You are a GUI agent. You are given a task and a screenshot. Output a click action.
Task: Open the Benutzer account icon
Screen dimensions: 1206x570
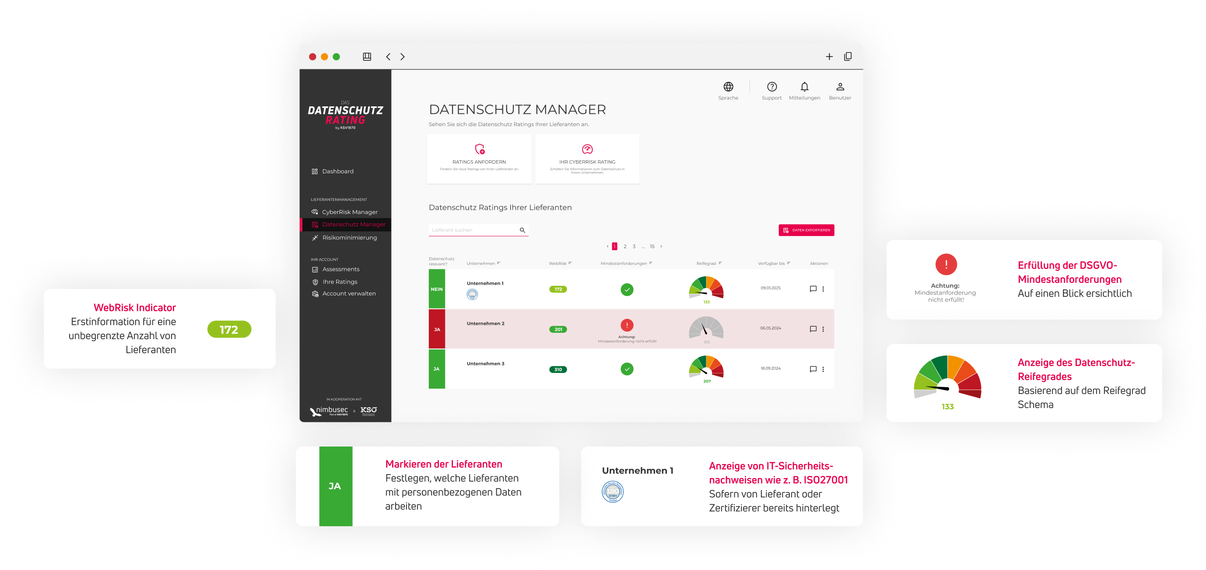tap(839, 86)
